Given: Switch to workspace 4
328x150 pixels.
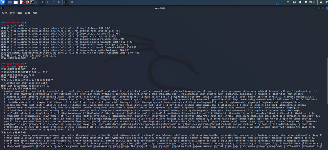Looking at the screenshot, I should pos(58,2).
